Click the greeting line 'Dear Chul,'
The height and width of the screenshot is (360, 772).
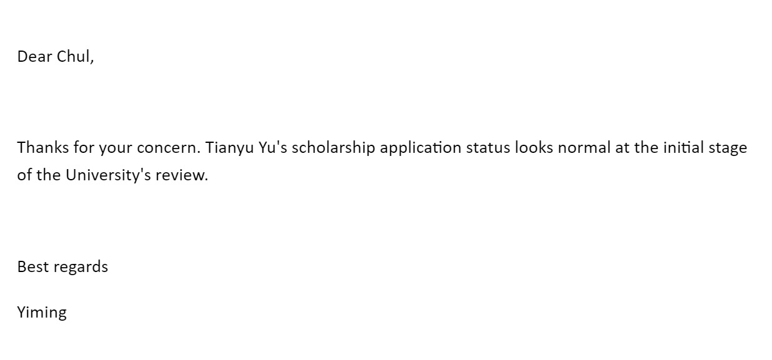(x=55, y=57)
